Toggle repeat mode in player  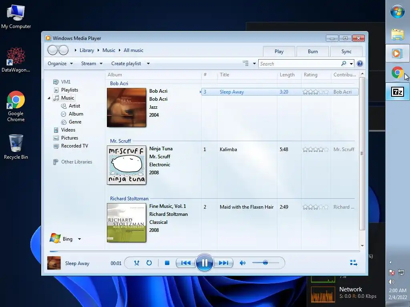click(x=149, y=263)
